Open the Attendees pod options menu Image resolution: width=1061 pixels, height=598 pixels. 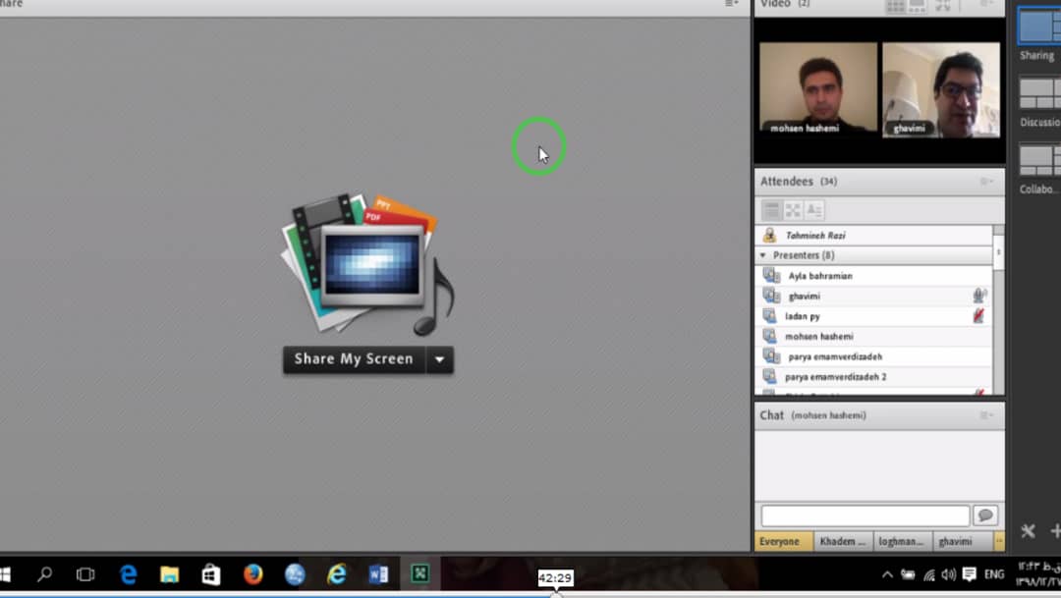[x=986, y=182]
